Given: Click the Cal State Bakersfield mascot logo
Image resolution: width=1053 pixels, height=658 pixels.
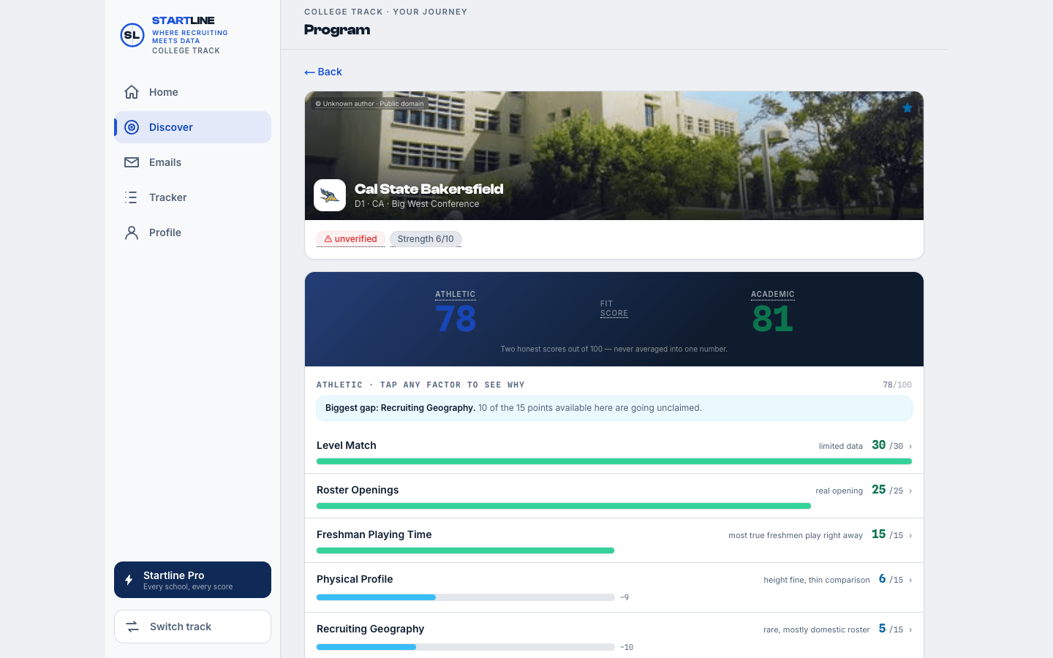Looking at the screenshot, I should point(330,195).
